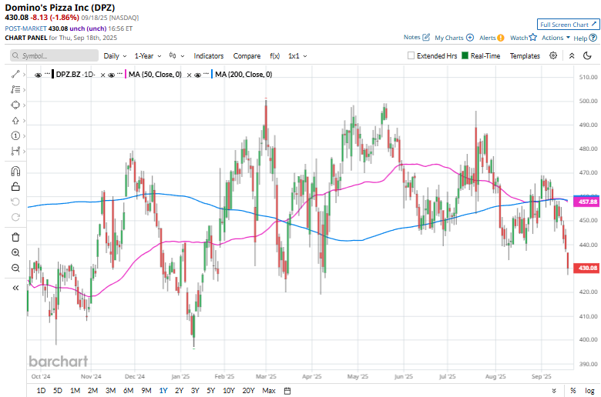Expand the bottom double-chevron menu

click(554, 391)
